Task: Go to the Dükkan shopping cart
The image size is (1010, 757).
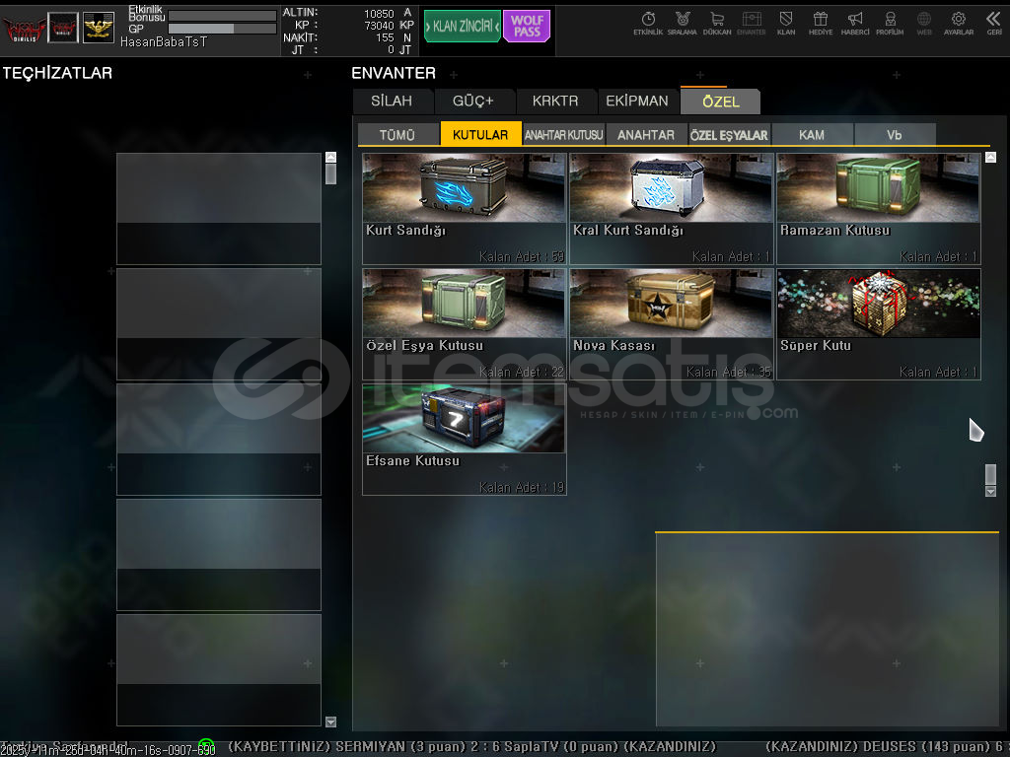Action: [x=717, y=22]
